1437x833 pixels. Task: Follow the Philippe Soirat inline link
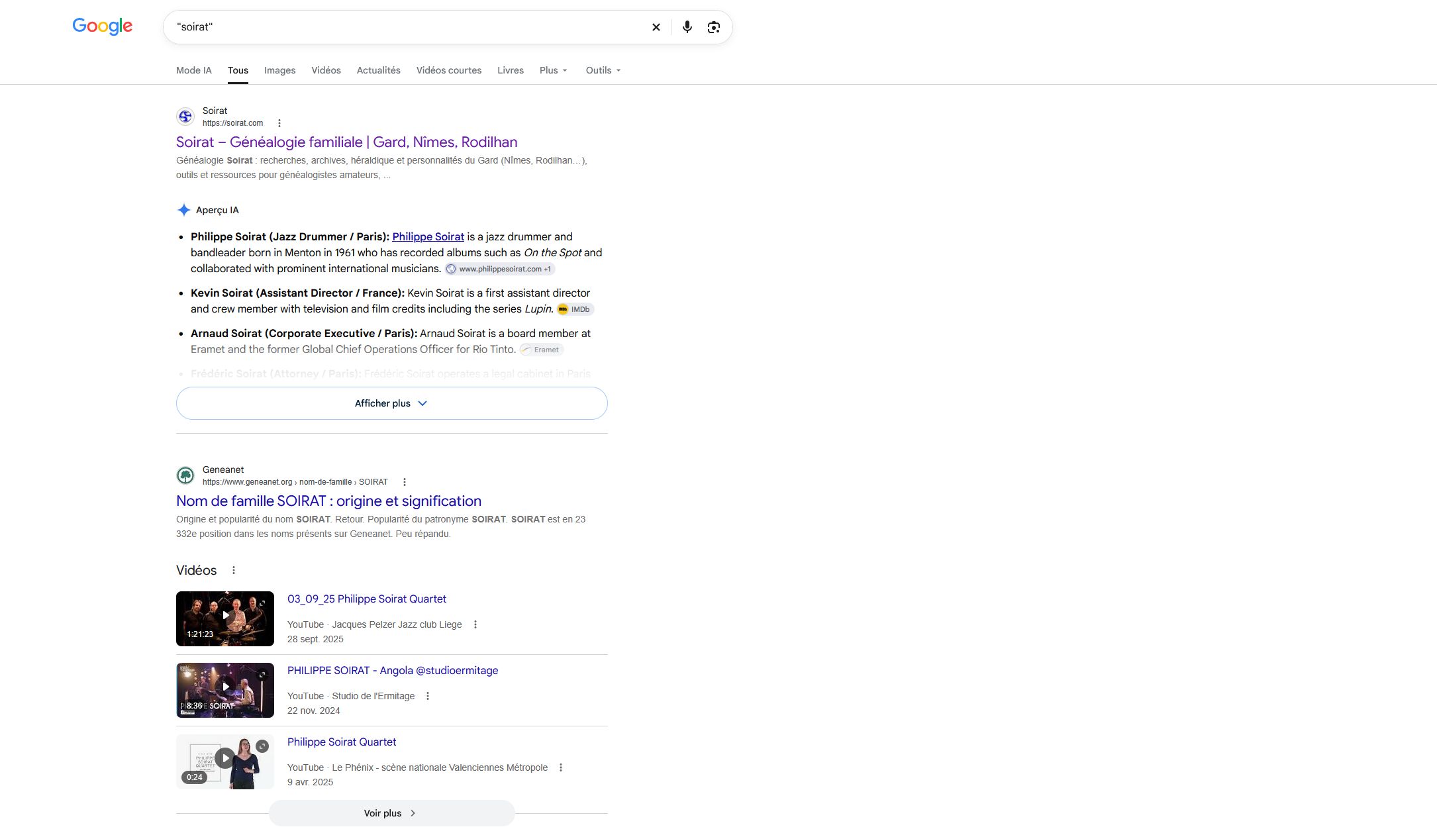pyautogui.click(x=428, y=236)
